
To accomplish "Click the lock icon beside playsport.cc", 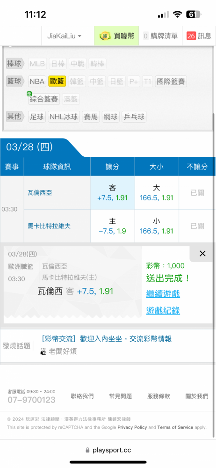I will 87,450.
